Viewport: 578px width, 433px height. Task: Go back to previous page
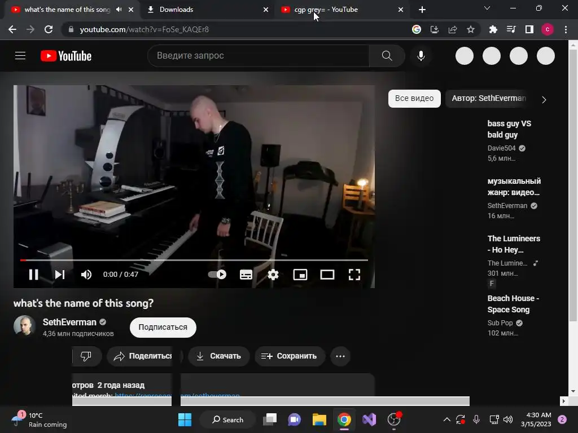click(x=12, y=29)
